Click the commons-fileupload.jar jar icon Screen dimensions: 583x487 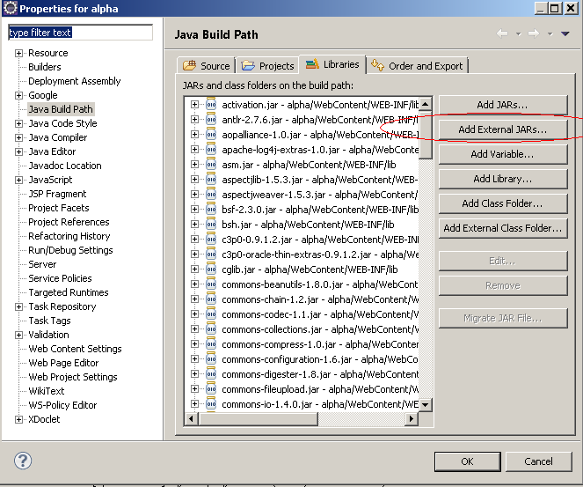211,389
